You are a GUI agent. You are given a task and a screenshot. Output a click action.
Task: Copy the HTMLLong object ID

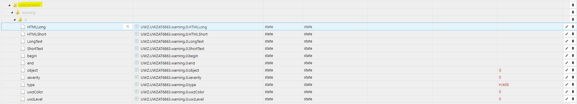(x=128, y=27)
